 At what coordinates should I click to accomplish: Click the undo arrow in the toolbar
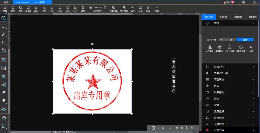(x=60, y=7)
